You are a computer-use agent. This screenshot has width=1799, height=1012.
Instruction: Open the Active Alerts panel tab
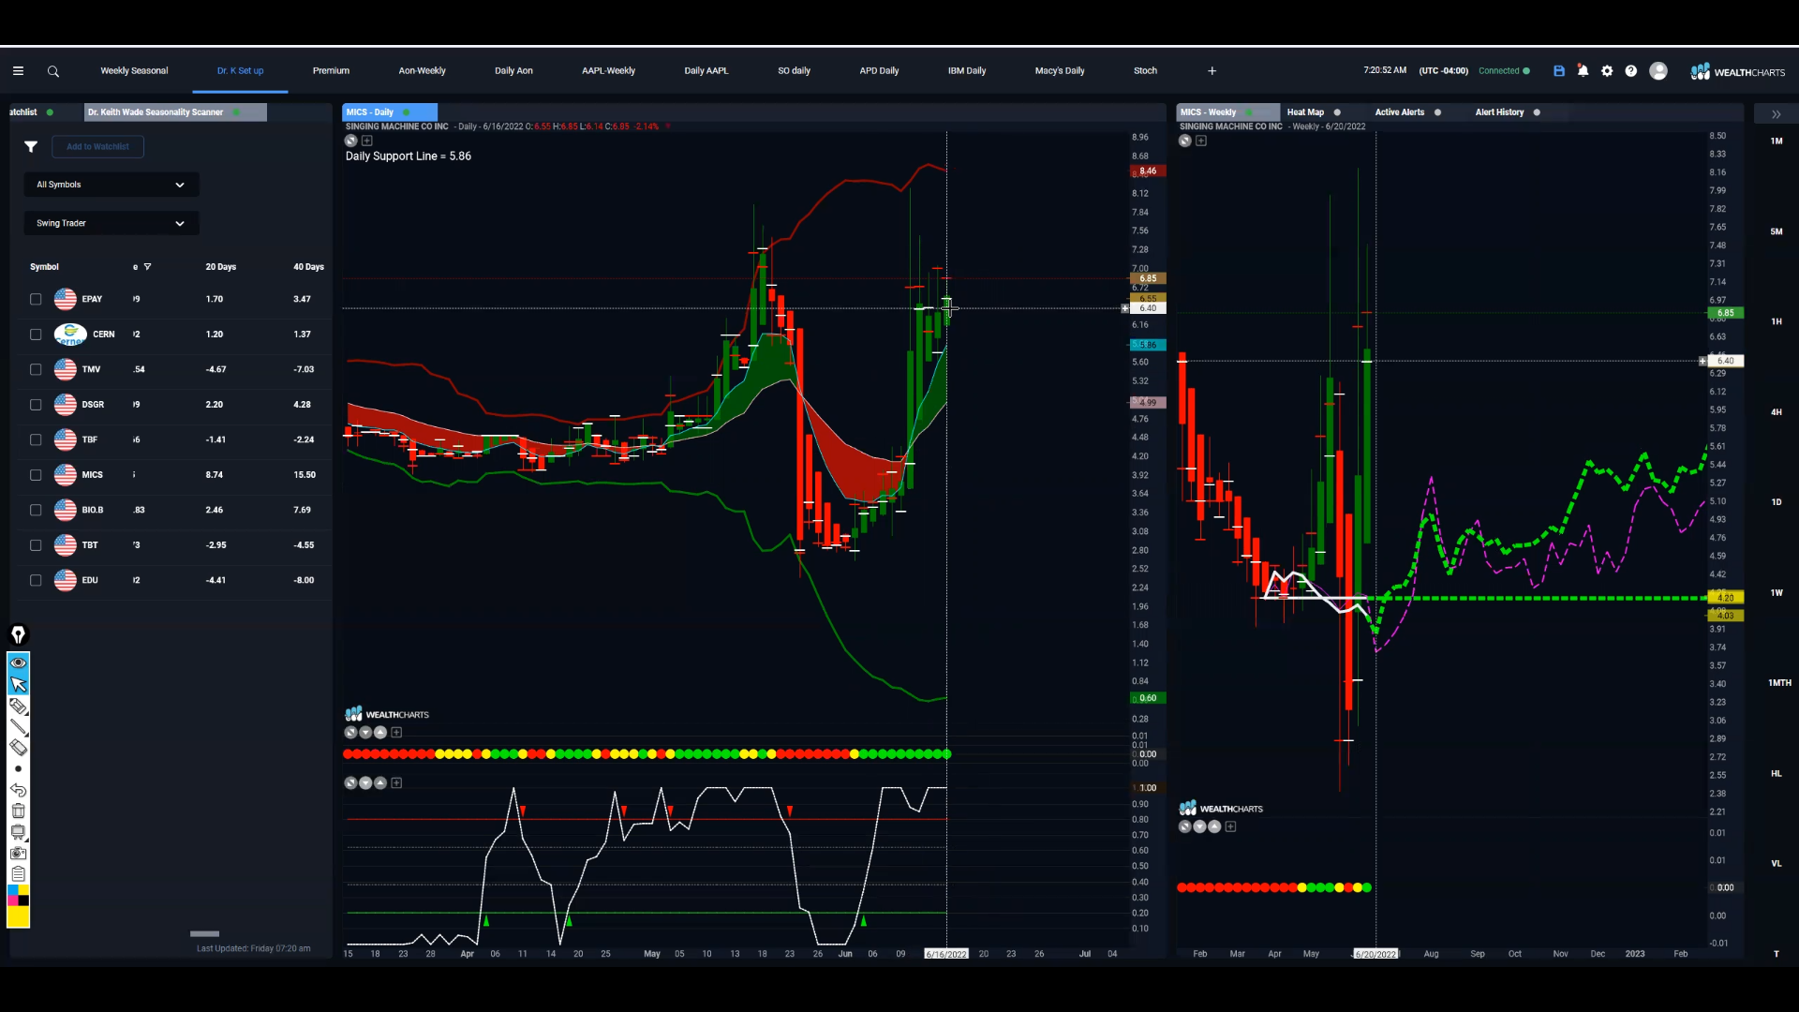point(1399,112)
